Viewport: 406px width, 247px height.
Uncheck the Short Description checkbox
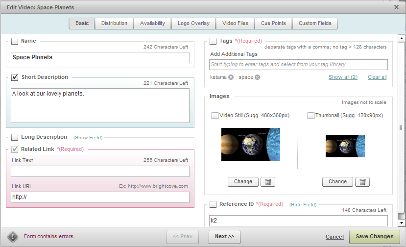point(15,77)
